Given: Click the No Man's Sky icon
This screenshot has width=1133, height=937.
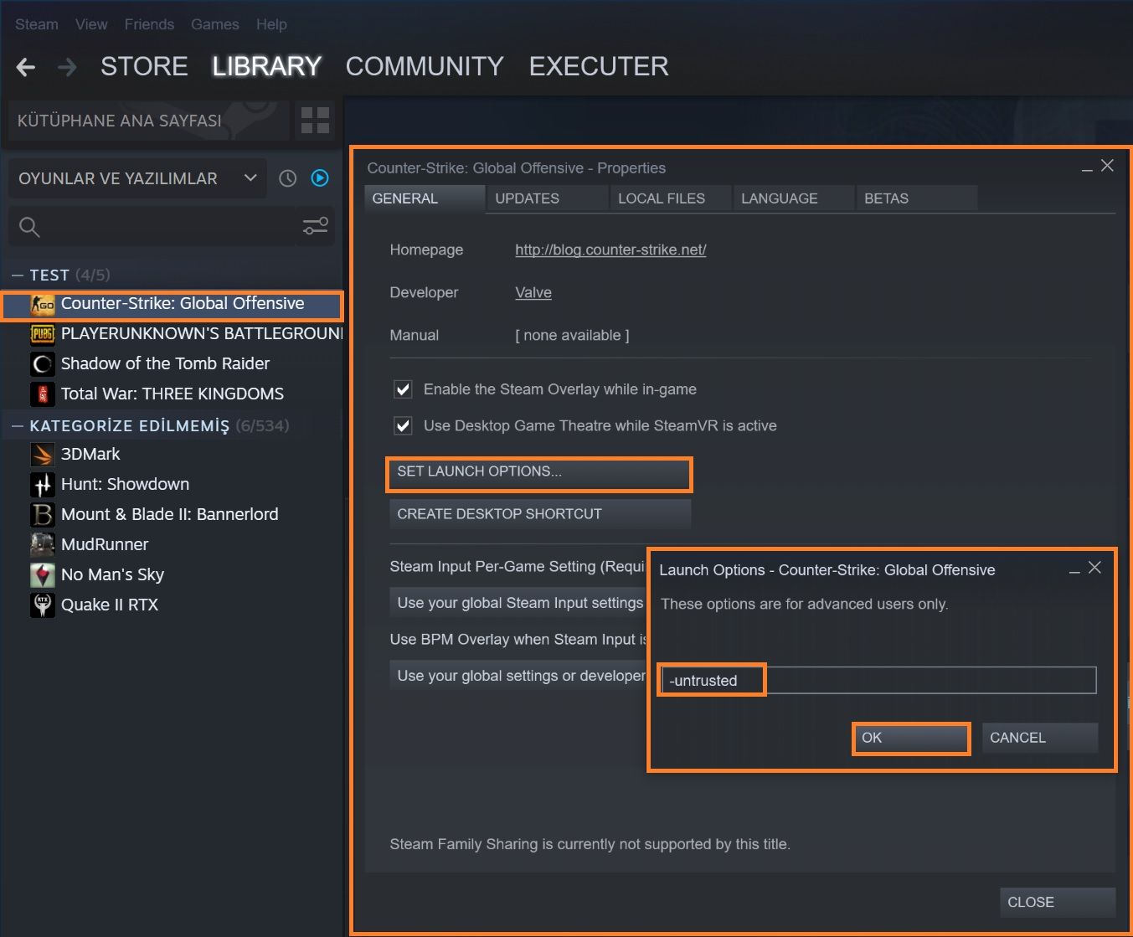Looking at the screenshot, I should (43, 575).
